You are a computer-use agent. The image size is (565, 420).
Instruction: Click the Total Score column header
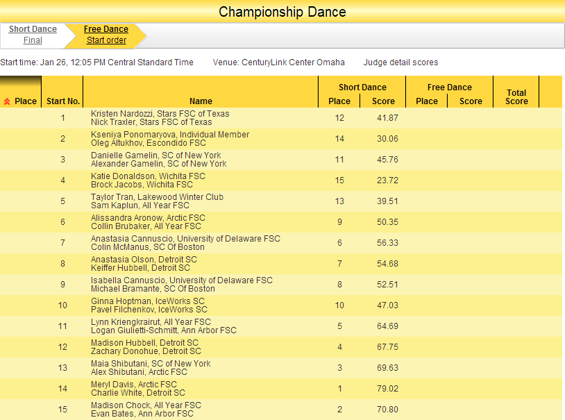[516, 97]
